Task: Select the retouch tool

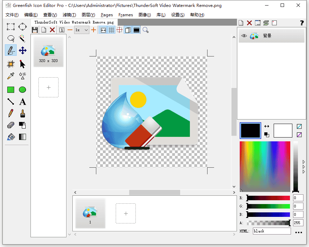Action: pyautogui.click(x=23, y=76)
